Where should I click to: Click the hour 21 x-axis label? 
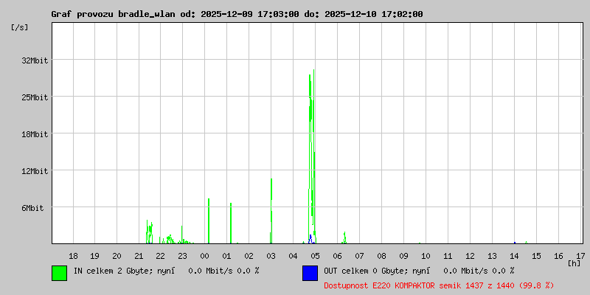point(139,256)
